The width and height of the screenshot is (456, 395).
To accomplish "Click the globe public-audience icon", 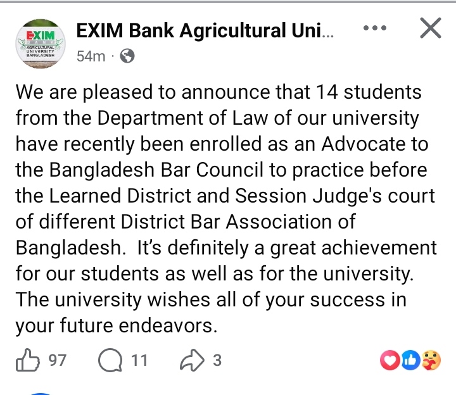I will (127, 56).
